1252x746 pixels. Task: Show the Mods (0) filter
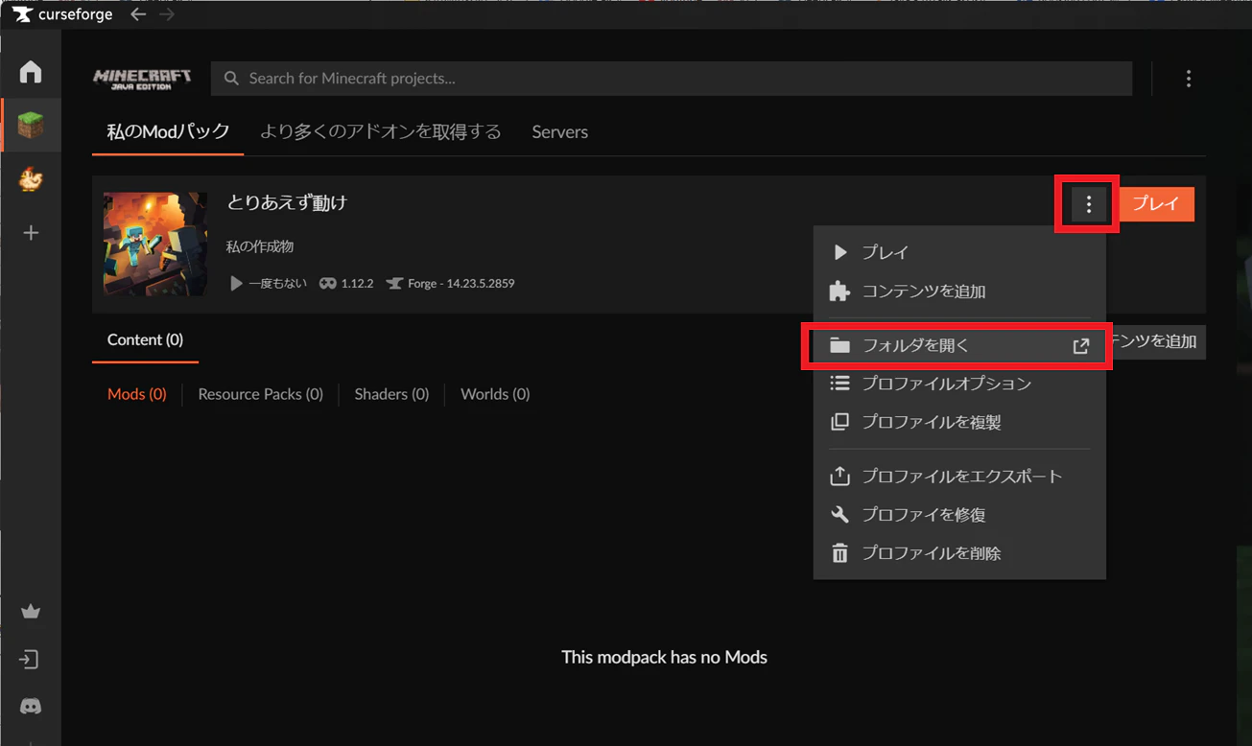point(137,394)
